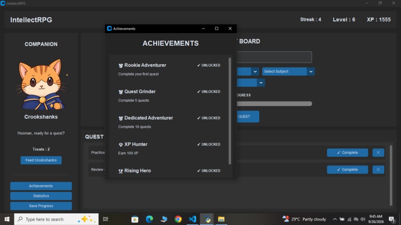Viewport: 401px width, 225px height.
Task: Launch Microsoft Store from the taskbar
Action: pyautogui.click(x=135, y=219)
